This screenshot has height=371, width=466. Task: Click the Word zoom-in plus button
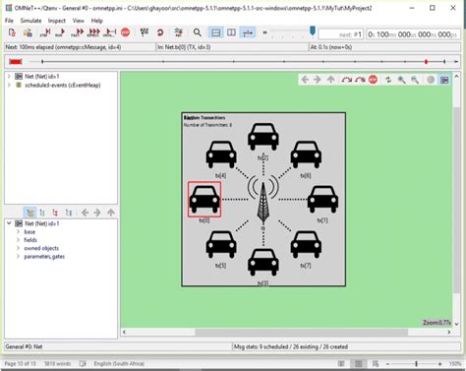440,363
